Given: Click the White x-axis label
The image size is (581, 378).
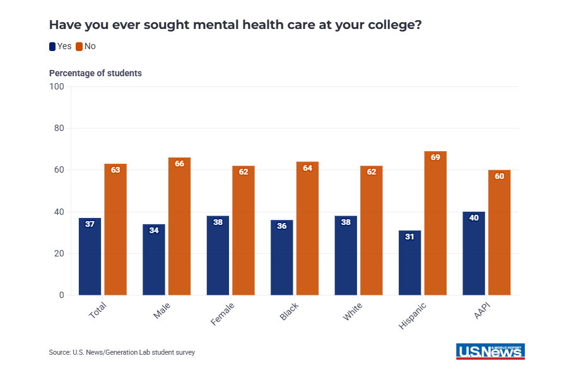Looking at the screenshot, I should coord(353,312).
